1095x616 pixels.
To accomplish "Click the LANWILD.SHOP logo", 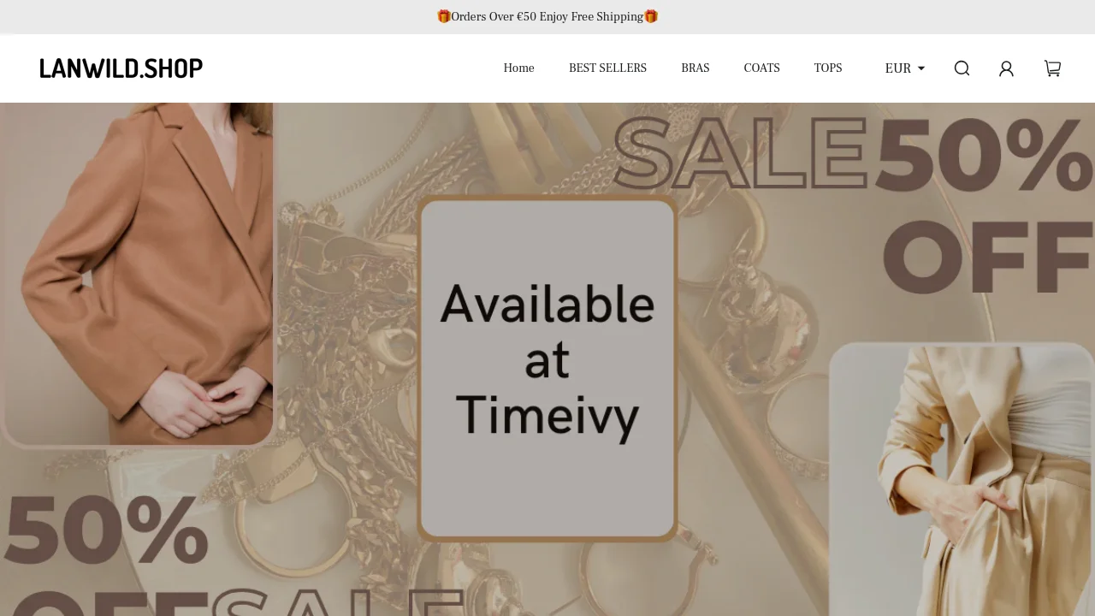I will pos(121,68).
